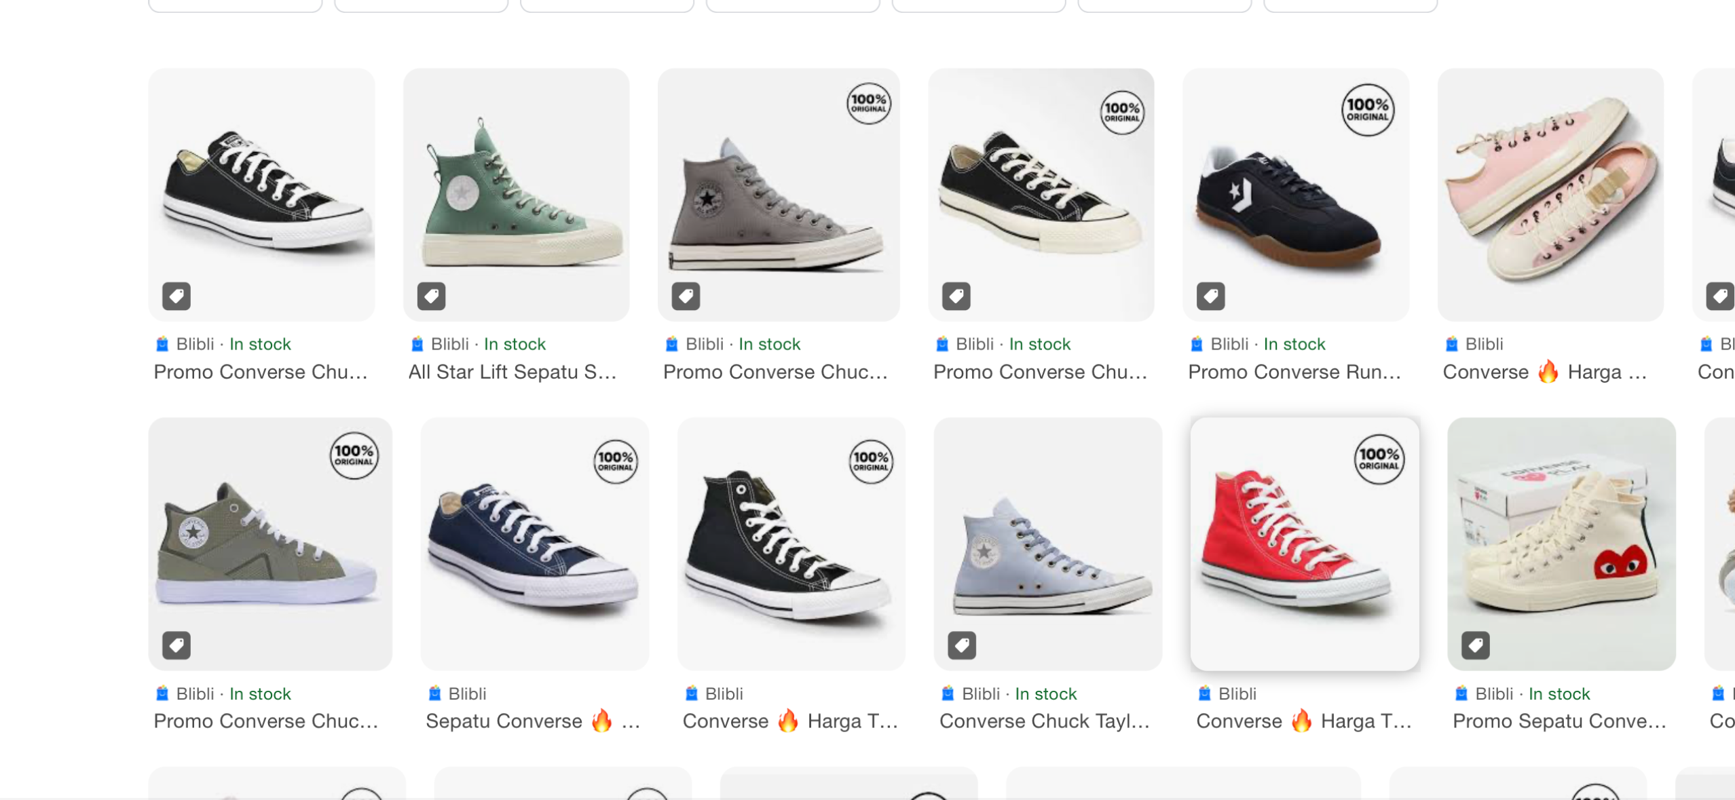Open the black high-top Converse product image
This screenshot has width=1735, height=800.
791,543
